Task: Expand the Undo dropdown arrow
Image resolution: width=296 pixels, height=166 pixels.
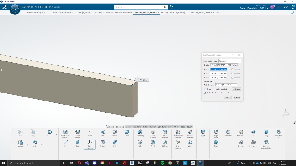Action: tap(42, 145)
